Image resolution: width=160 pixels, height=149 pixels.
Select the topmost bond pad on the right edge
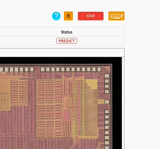click(107, 76)
